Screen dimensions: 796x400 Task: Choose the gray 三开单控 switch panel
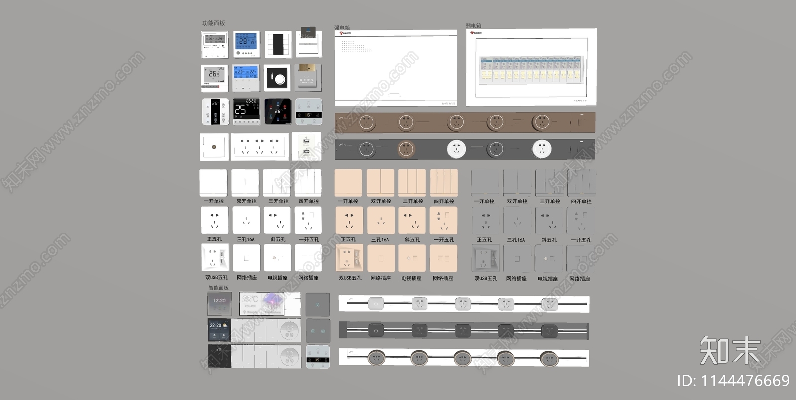pos(549,183)
